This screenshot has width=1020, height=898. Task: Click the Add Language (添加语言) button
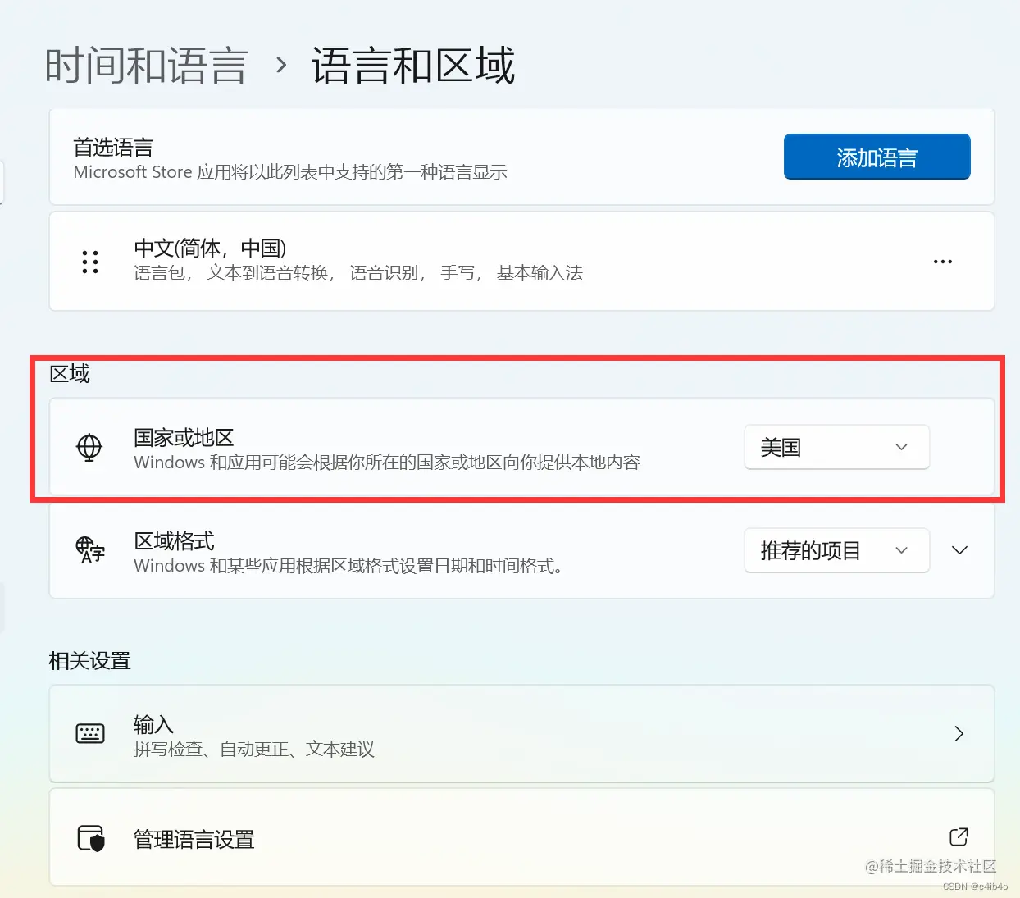point(877,157)
